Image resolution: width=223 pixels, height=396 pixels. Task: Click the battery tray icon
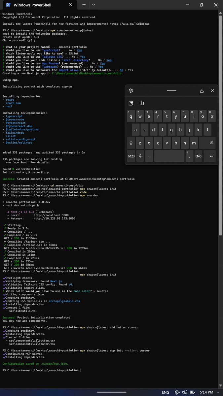click(x=193, y=392)
